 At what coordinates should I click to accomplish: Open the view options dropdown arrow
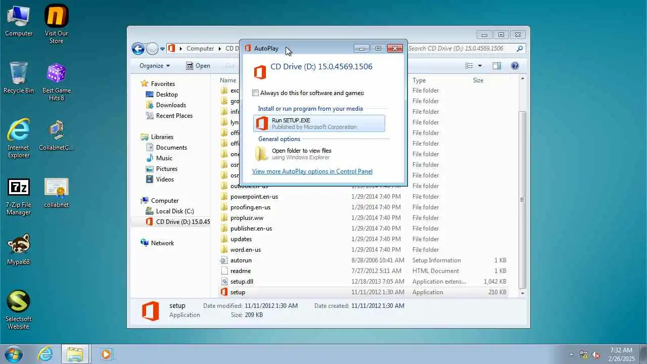(480, 66)
